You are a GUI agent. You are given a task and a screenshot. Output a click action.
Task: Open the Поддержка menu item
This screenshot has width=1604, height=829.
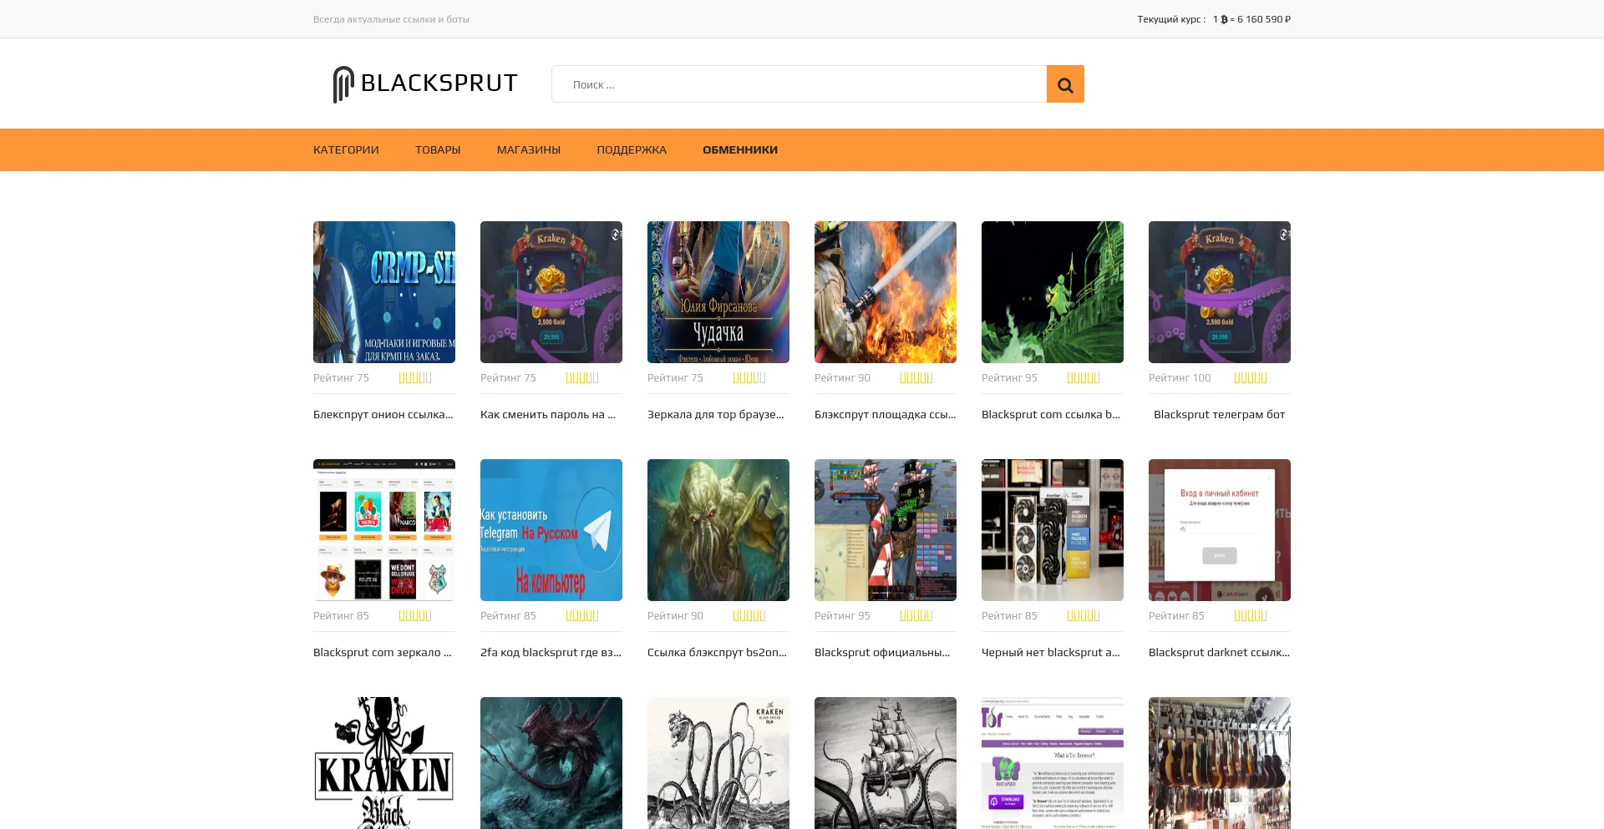coord(632,150)
